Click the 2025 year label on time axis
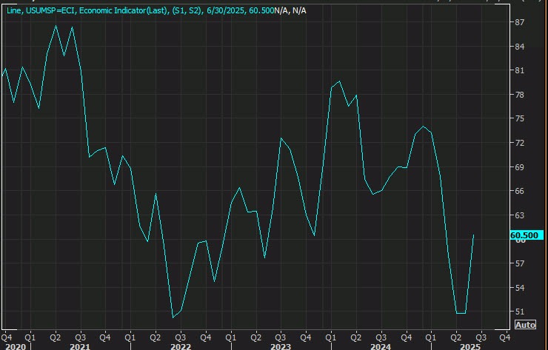Image resolution: width=548 pixels, height=350 pixels. click(x=470, y=346)
